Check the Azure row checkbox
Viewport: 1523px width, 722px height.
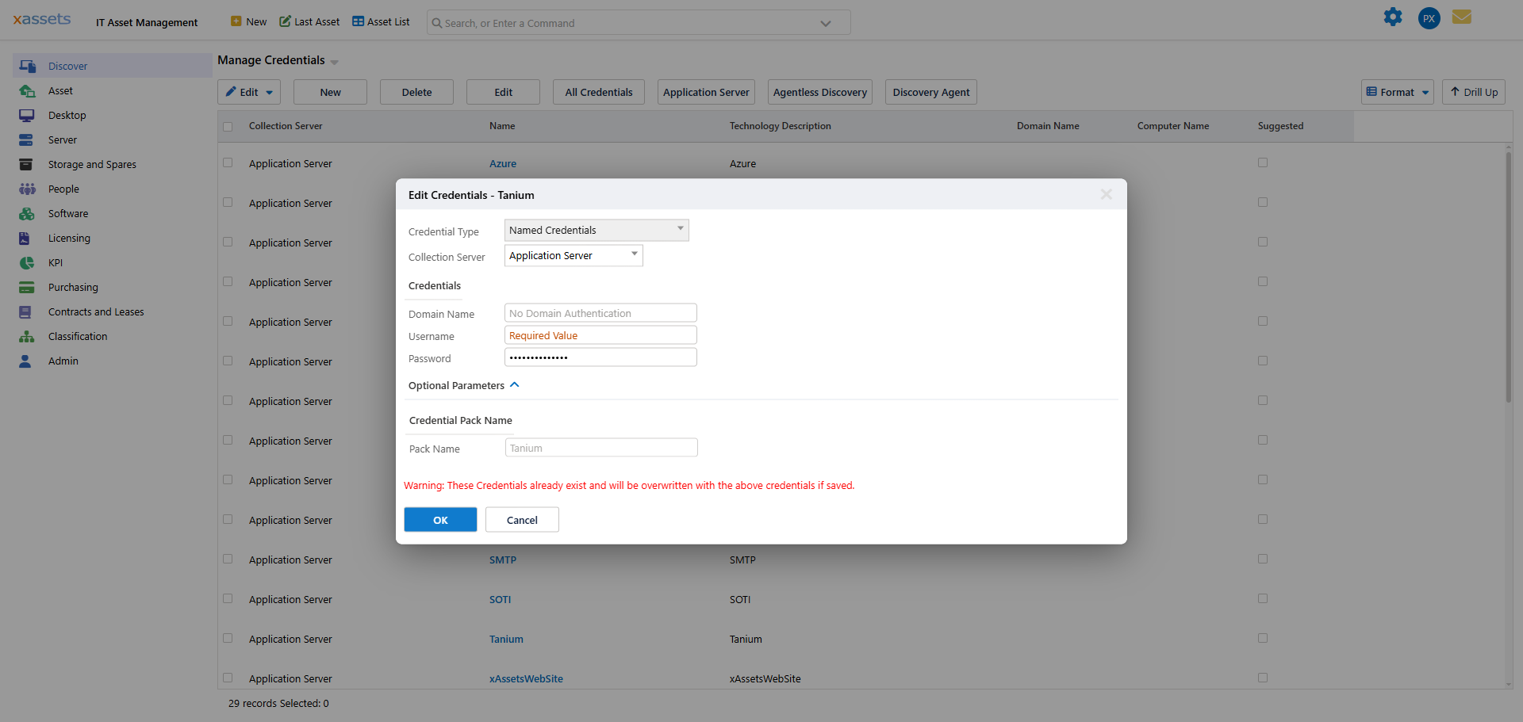(x=228, y=163)
